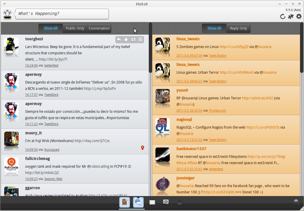Screen dimensions: 304x211
Task: Open the t.co/uP6hOCb link
Action: tap(263, 127)
